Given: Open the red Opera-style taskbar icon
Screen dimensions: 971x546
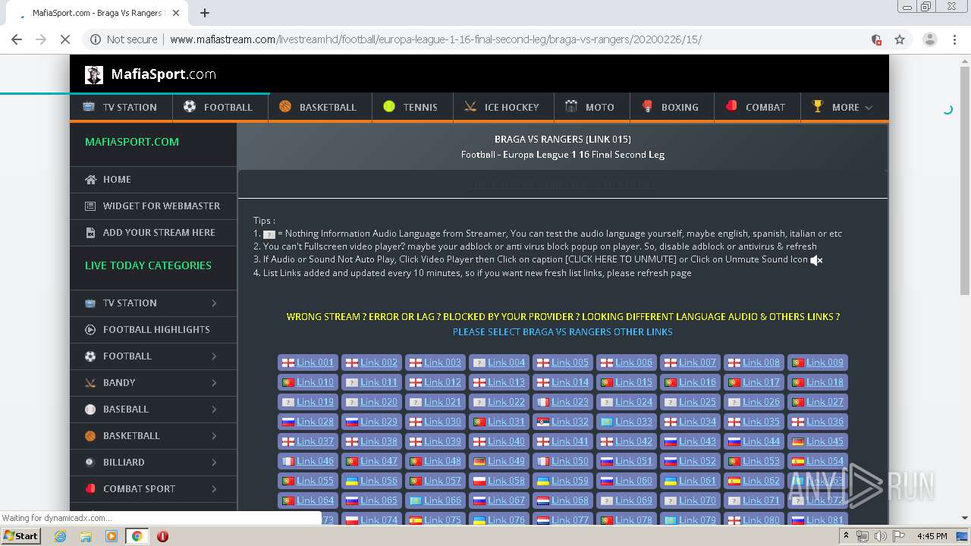Looking at the screenshot, I should 162,536.
